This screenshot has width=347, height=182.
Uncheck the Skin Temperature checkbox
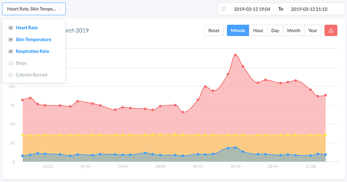(11, 39)
